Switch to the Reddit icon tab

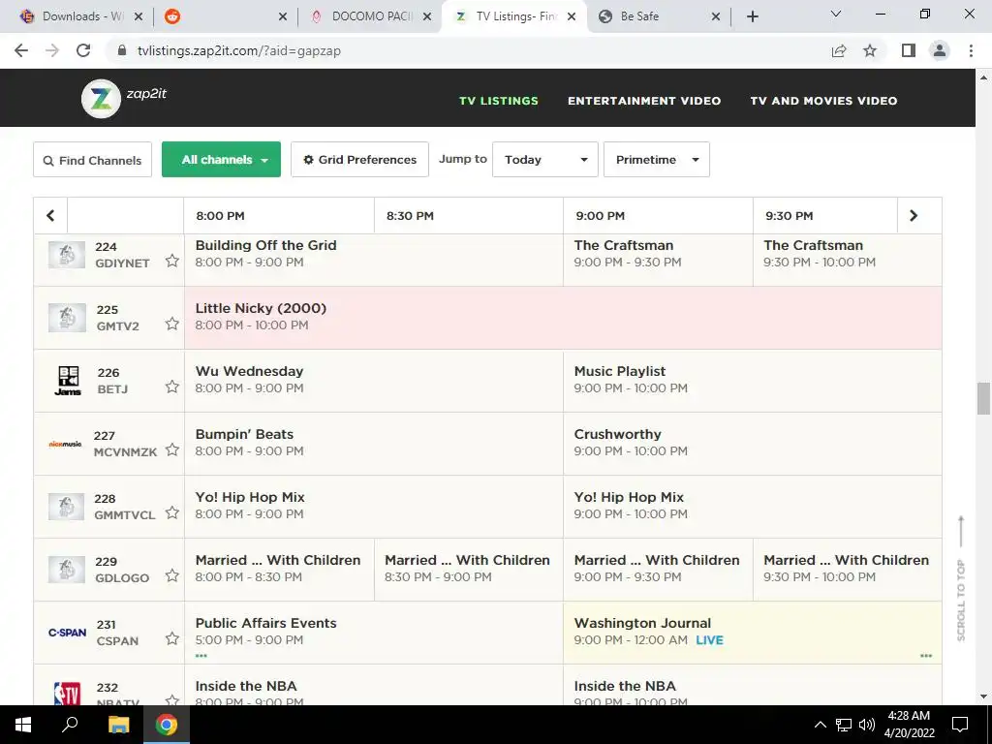pyautogui.click(x=225, y=16)
